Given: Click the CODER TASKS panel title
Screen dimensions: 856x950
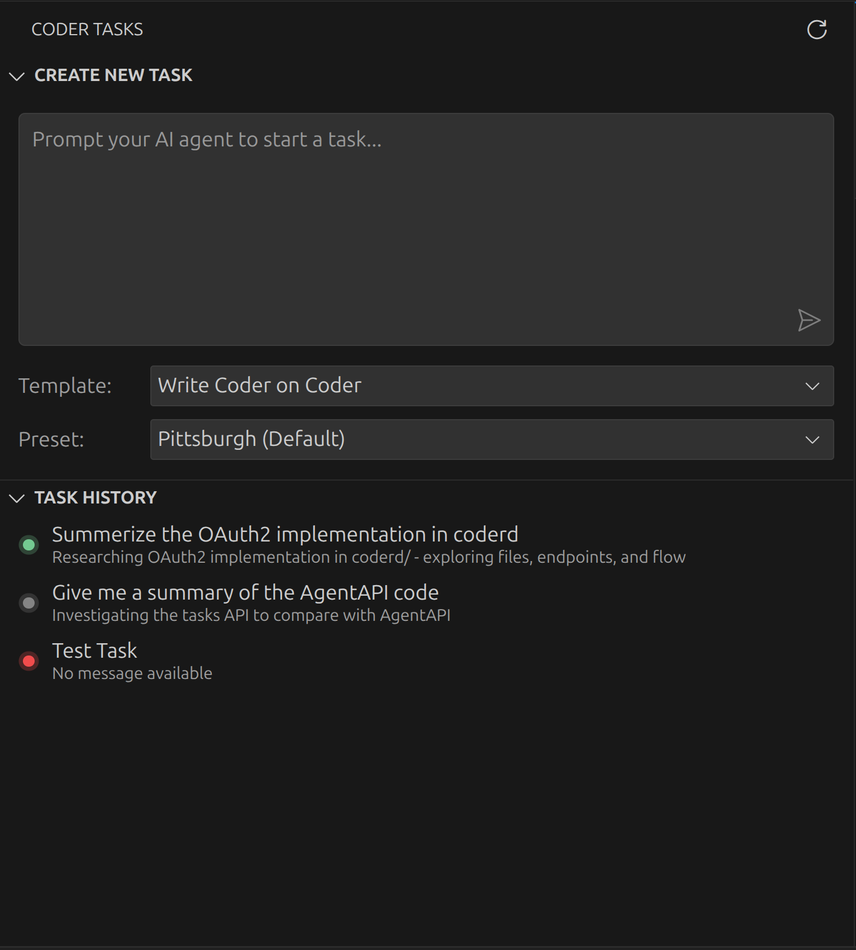Looking at the screenshot, I should (x=88, y=29).
